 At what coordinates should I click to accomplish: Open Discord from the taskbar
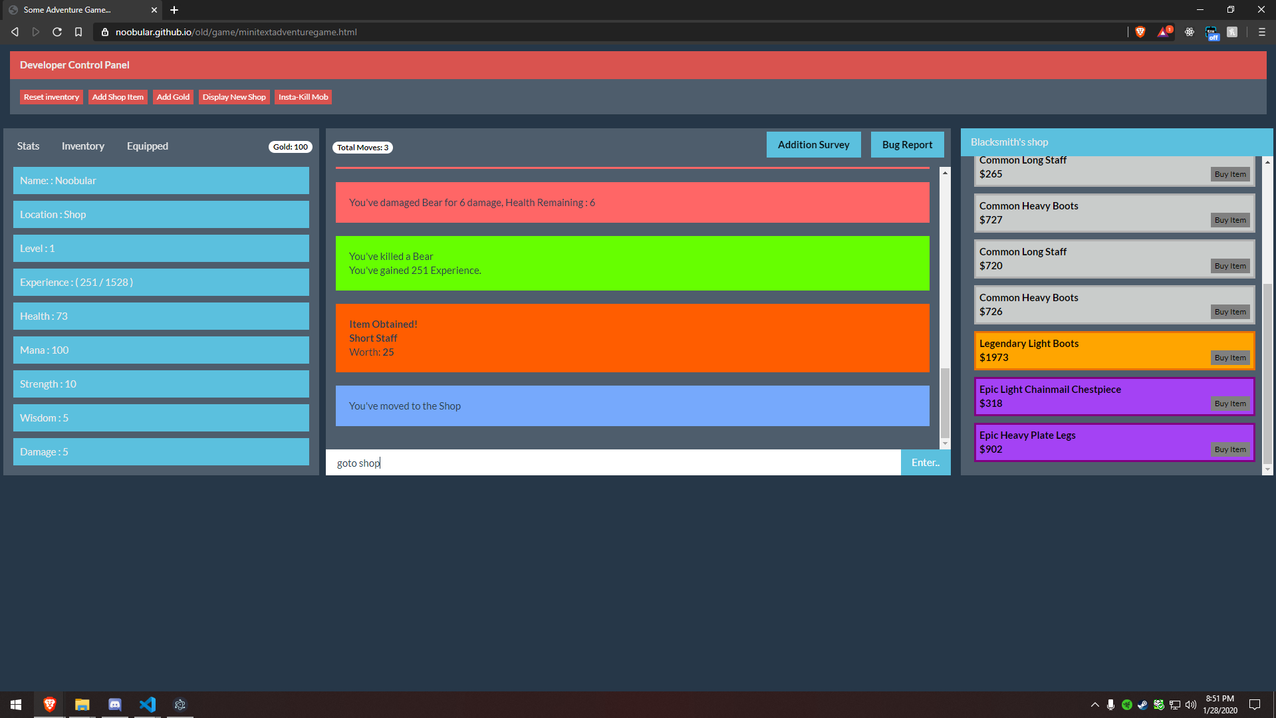coord(114,704)
